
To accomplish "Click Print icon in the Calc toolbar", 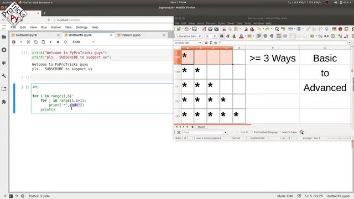I will click(x=210, y=29).
